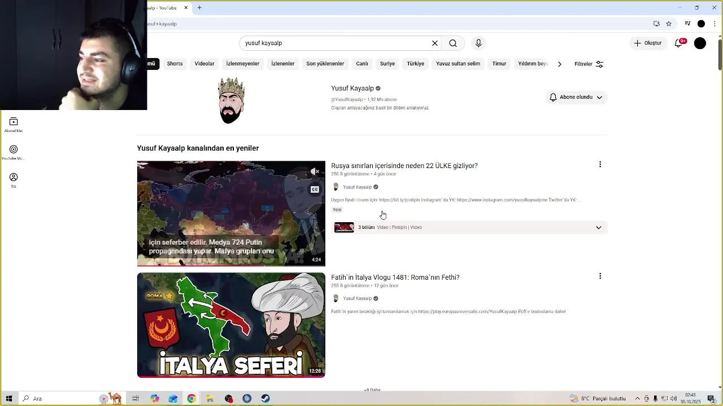This screenshot has width=723, height=406.
Task: Select the Videolar filter chip
Action: point(204,64)
